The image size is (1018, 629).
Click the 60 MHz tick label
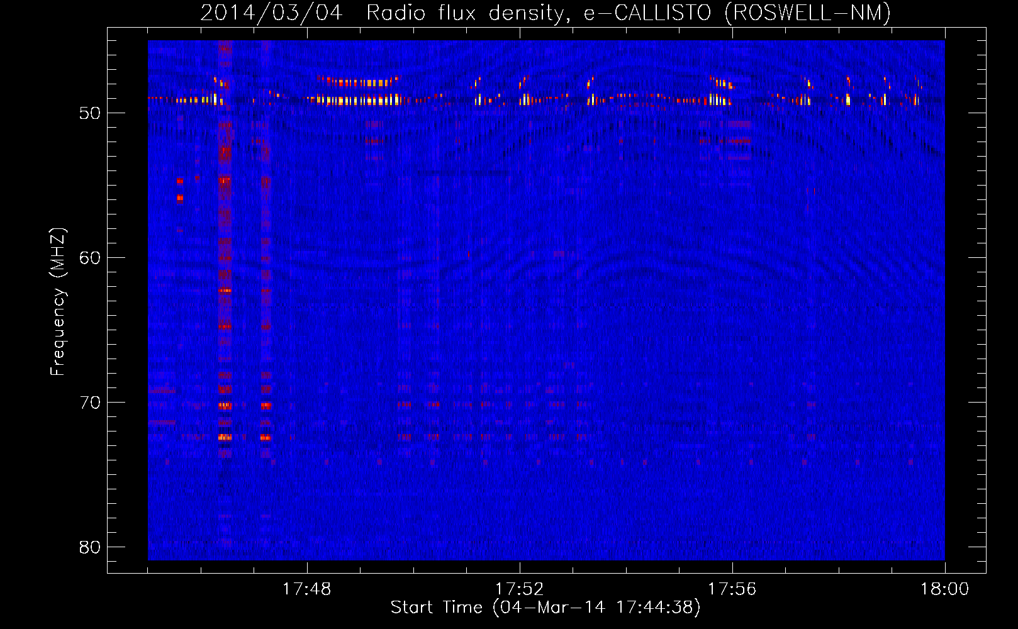(x=90, y=258)
